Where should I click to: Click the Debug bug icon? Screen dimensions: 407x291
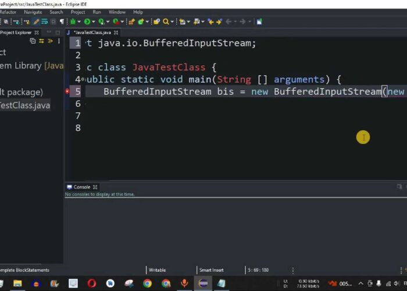[73, 22]
